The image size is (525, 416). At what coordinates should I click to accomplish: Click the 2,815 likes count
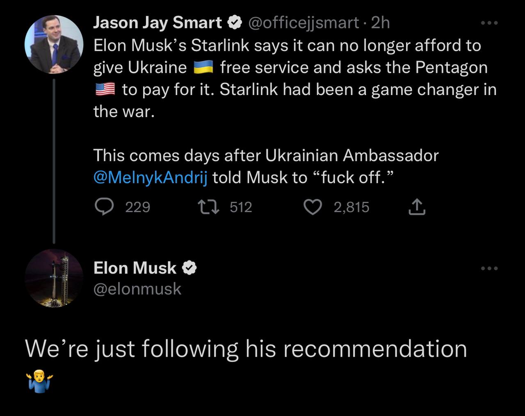click(x=351, y=207)
